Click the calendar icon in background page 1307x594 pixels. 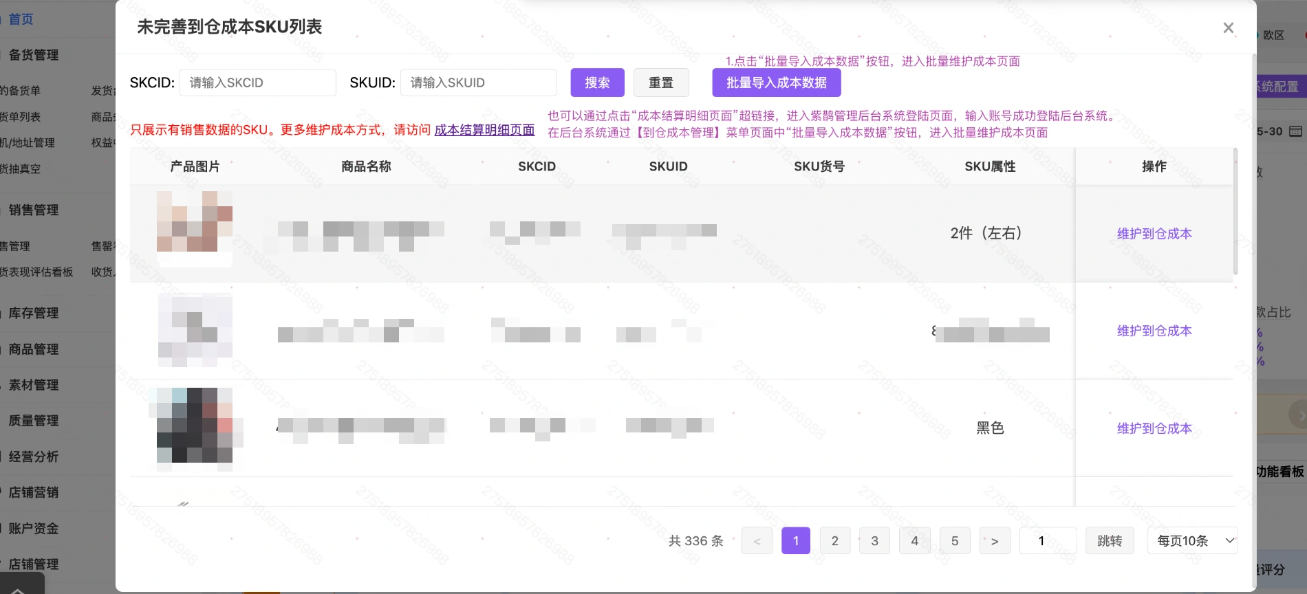(1295, 131)
